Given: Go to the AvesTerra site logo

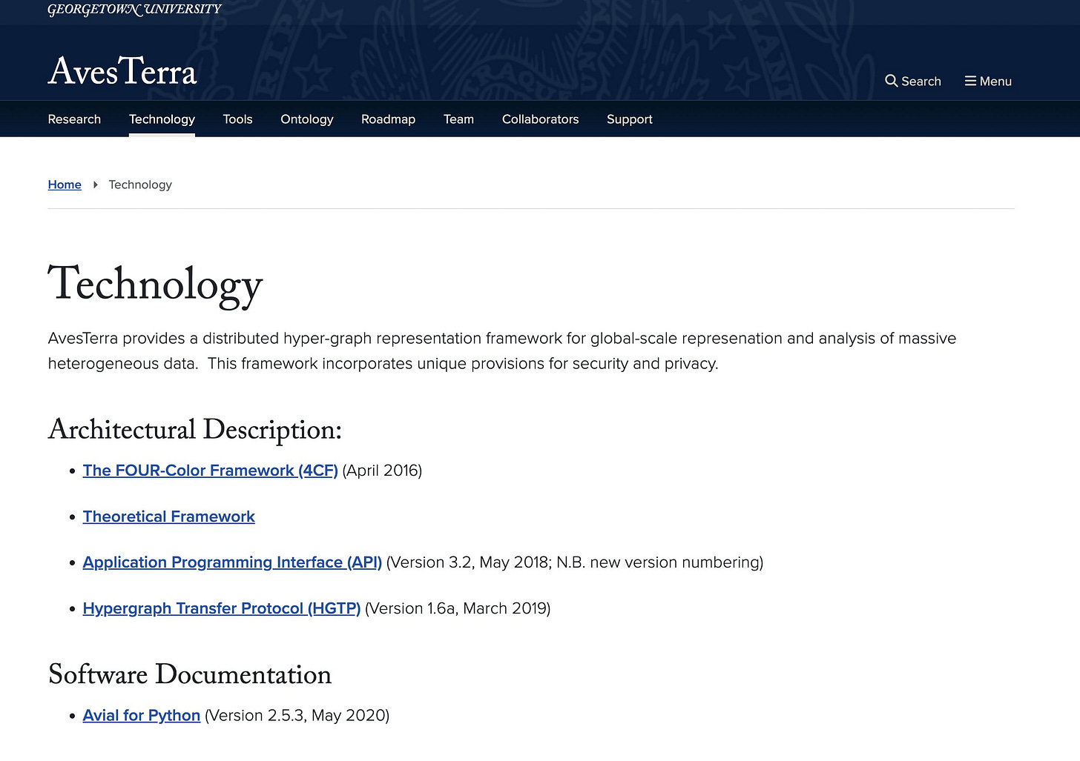Looking at the screenshot, I should (x=122, y=71).
